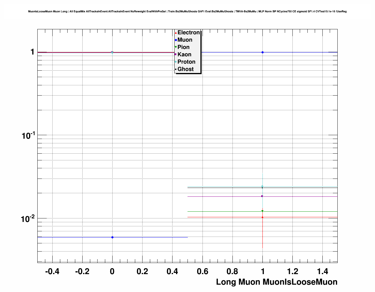Click the green Pion data point at x=1

click(262, 211)
